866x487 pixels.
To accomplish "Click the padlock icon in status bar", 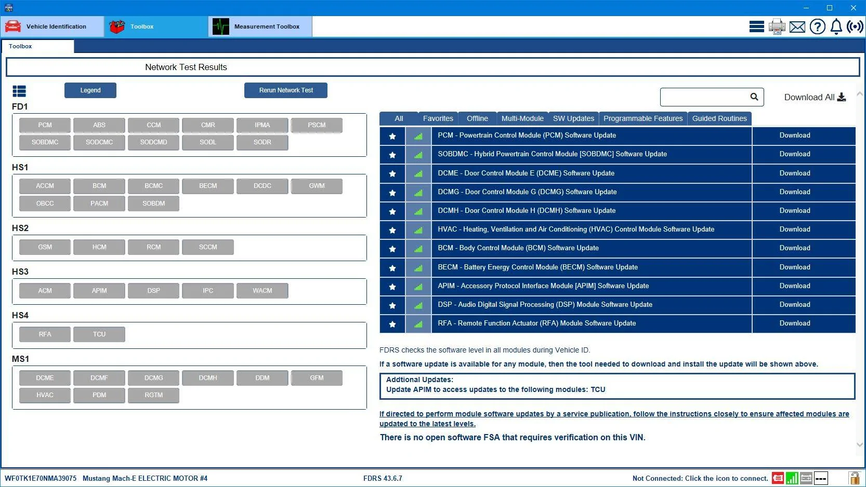I will [854, 478].
